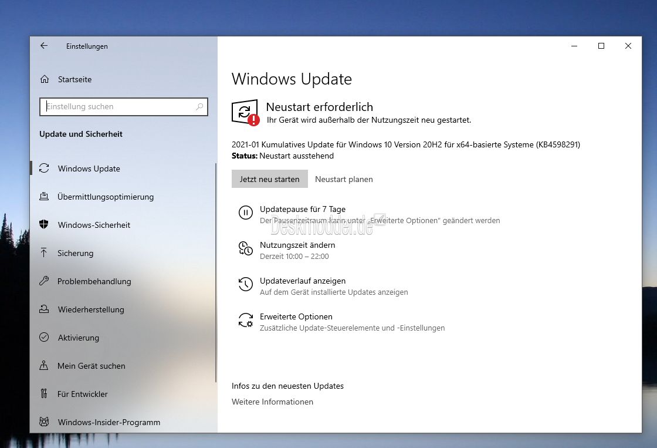Click the sidebar vertical scrollbar

(x=216, y=272)
